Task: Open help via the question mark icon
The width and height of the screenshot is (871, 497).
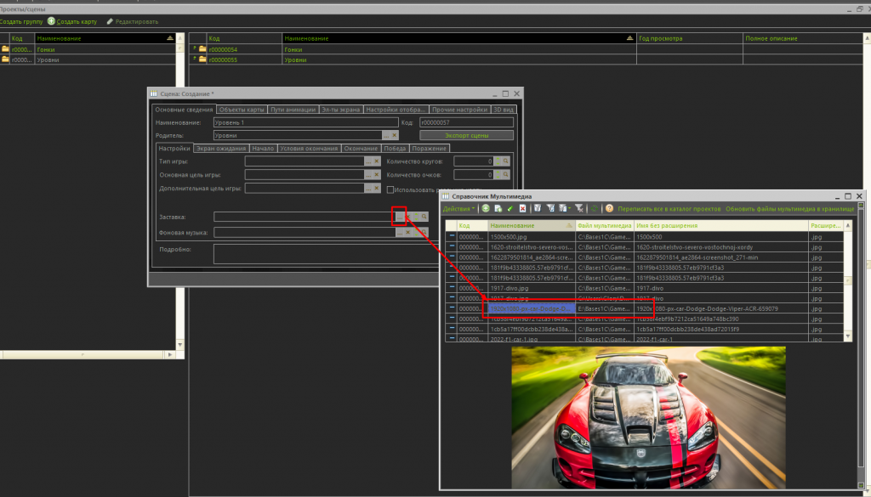Action: pos(609,208)
